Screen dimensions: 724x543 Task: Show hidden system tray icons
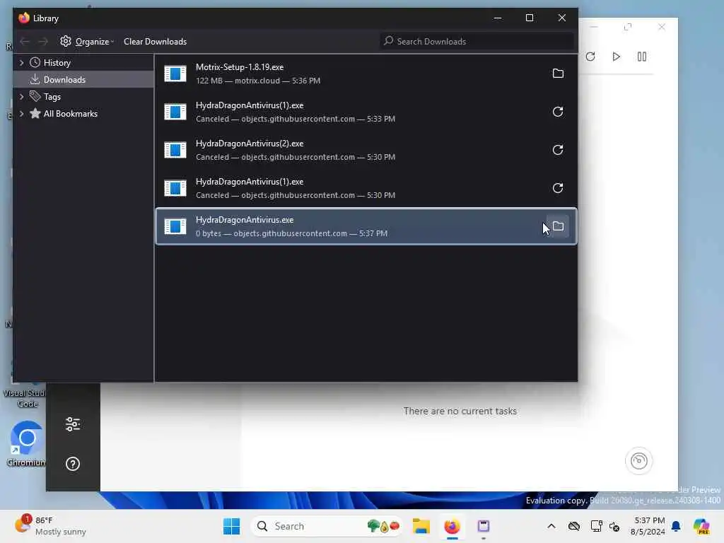pyautogui.click(x=551, y=526)
